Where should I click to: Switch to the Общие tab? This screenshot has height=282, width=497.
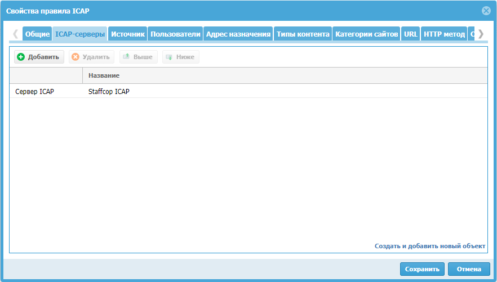(37, 34)
